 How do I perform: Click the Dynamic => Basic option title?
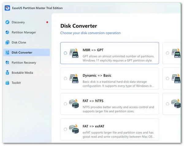pyautogui.click(x=97, y=76)
